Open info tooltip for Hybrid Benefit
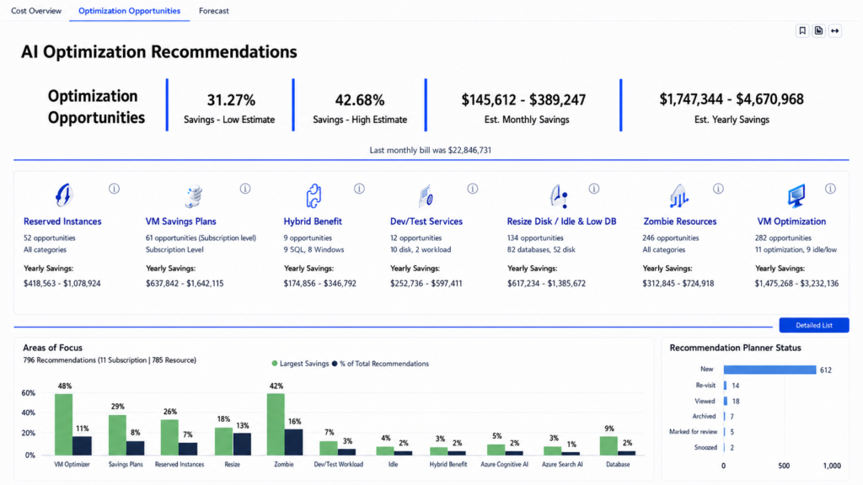Screen dimensions: 863x485 pyautogui.click(x=359, y=189)
